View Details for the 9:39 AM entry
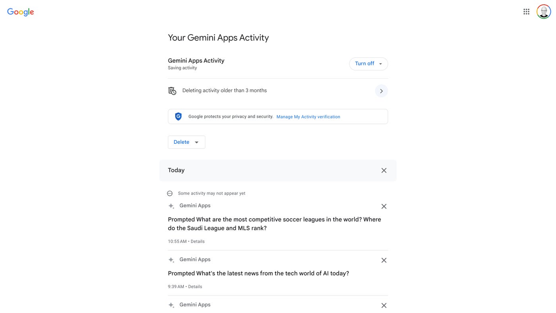The image size is (556, 313). coord(195,287)
